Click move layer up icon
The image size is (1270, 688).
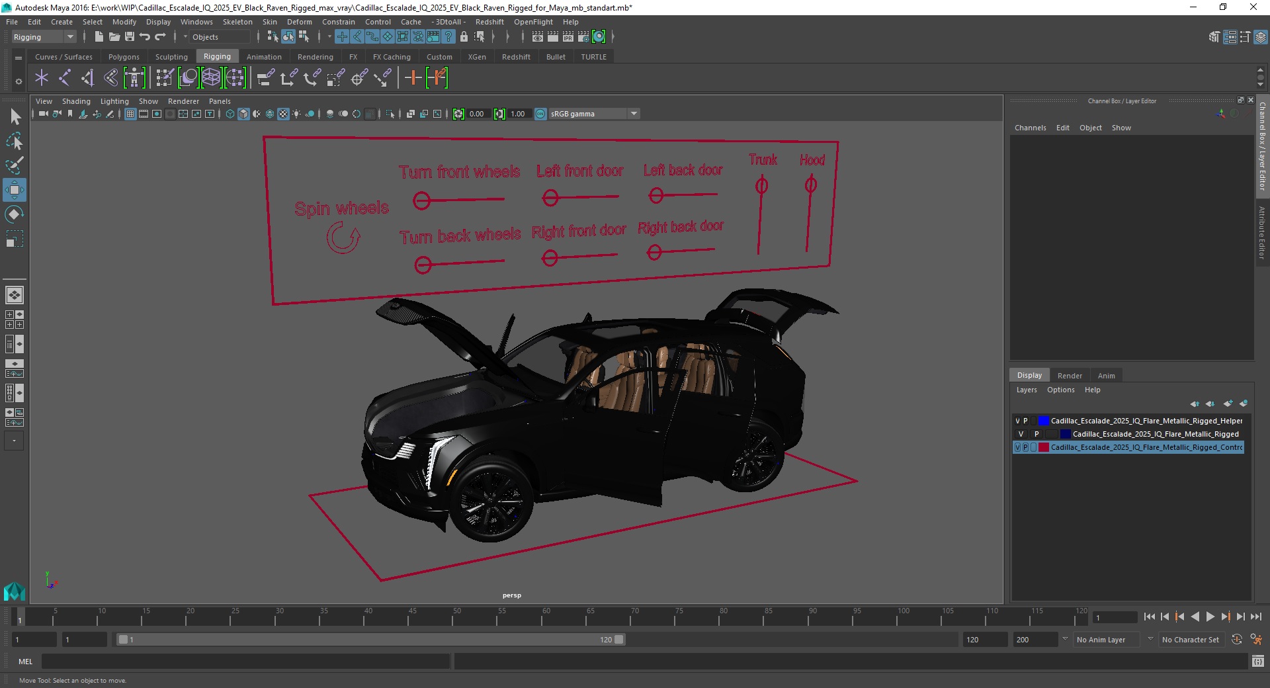[1195, 404]
